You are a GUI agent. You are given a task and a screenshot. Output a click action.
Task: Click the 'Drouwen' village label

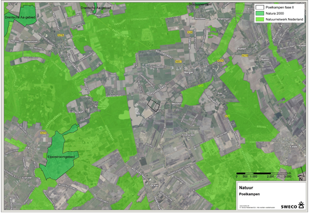click(200, 18)
